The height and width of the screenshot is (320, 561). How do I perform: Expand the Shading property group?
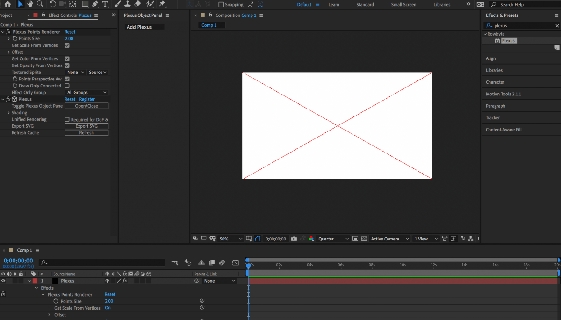tap(8, 113)
